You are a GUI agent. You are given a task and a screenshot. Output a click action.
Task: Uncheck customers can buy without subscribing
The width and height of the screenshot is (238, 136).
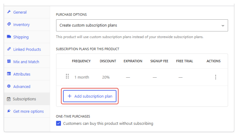(59, 123)
